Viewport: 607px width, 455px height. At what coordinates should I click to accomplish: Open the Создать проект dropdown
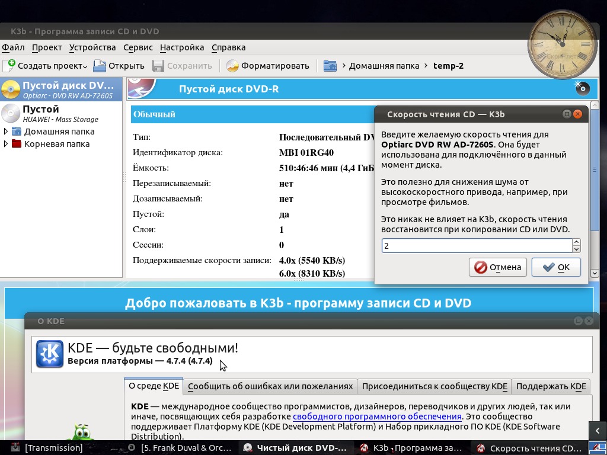click(45, 66)
